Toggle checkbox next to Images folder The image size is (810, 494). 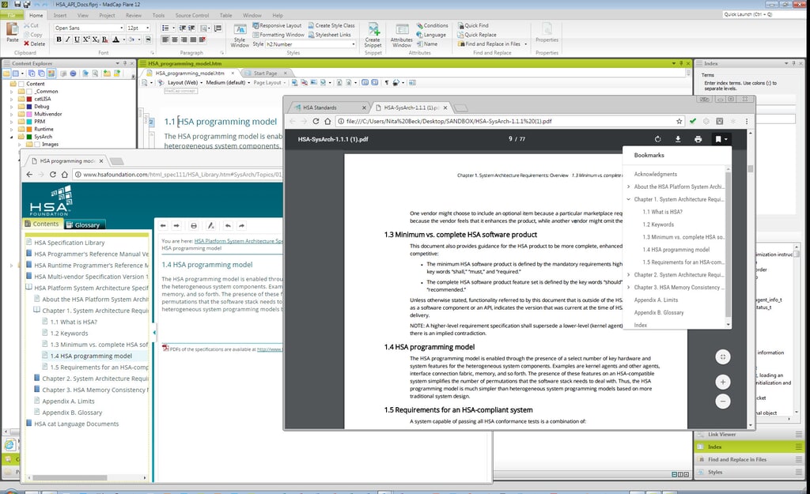pyautogui.click(x=37, y=145)
